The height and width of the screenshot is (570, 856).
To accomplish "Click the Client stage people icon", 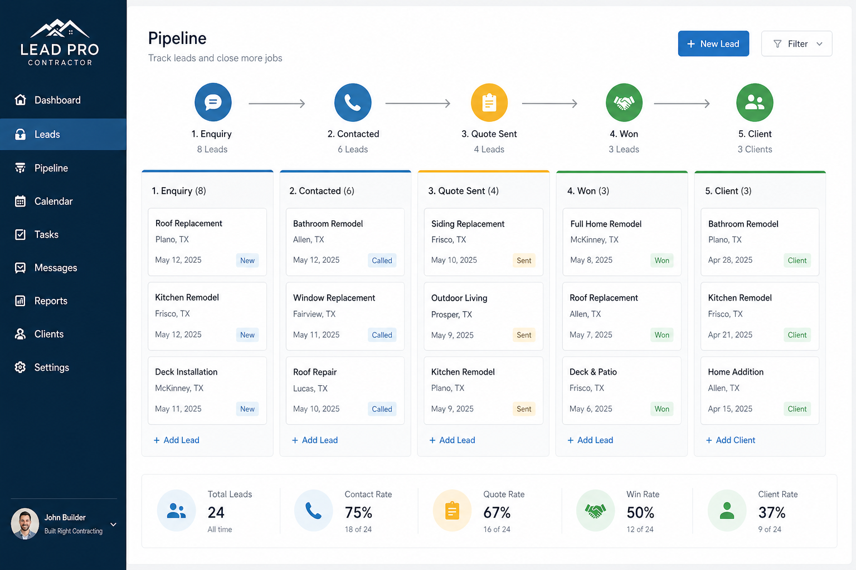I will click(x=755, y=102).
